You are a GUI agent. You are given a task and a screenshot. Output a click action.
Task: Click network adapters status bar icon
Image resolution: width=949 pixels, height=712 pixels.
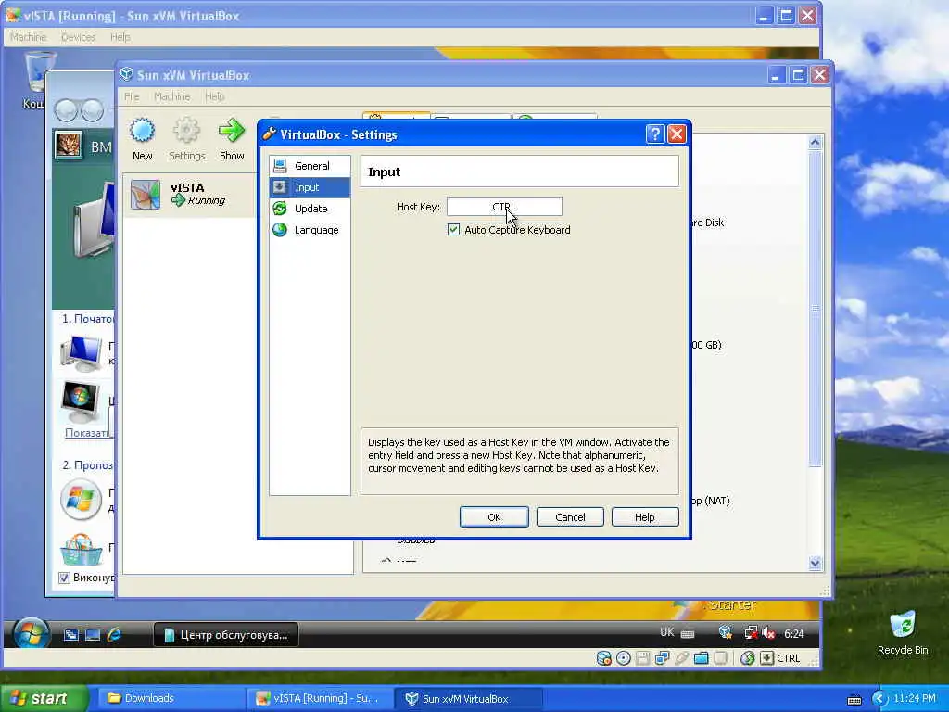pos(662,658)
